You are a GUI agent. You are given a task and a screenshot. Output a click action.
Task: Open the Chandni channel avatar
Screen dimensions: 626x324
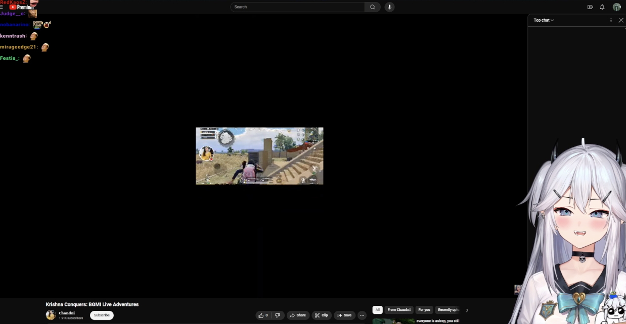coord(51,315)
